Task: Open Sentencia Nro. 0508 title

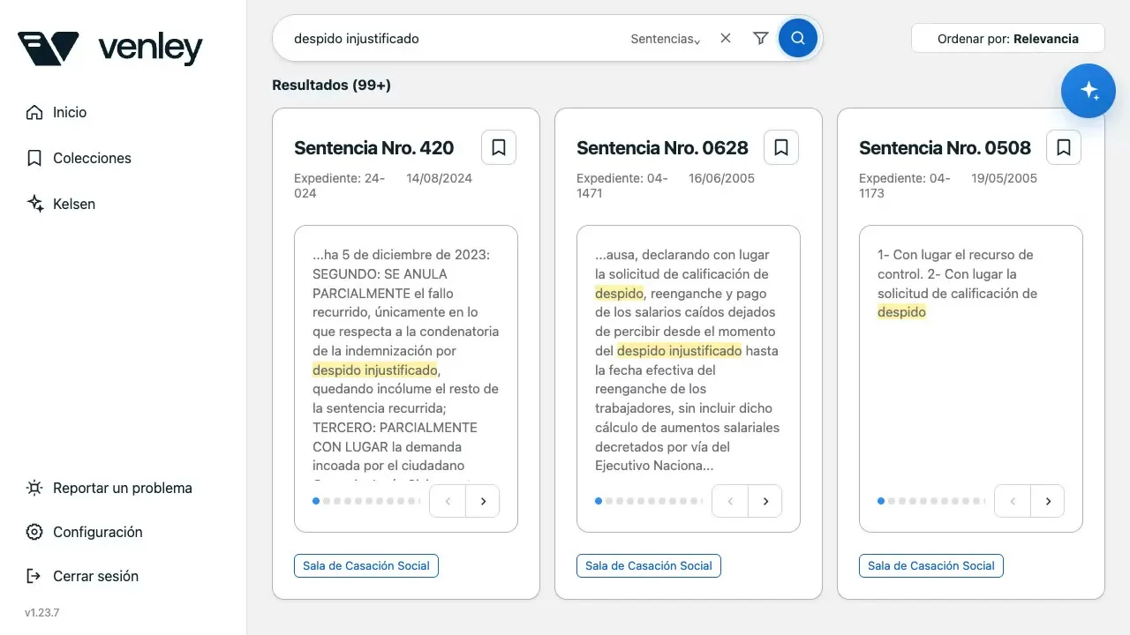Action: (x=945, y=147)
